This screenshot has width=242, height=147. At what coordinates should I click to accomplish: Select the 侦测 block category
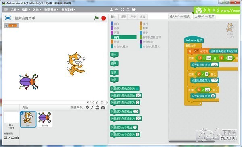(144, 33)
